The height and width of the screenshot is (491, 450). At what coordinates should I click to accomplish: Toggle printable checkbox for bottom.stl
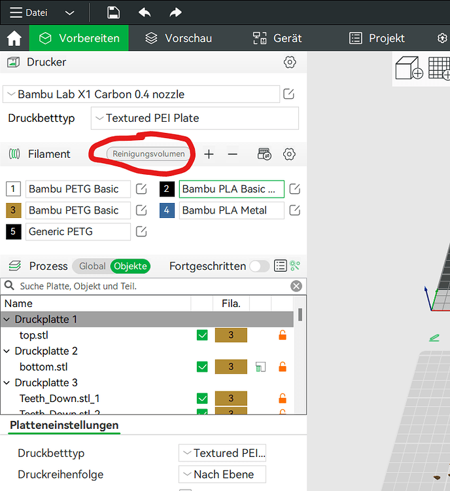(202, 367)
